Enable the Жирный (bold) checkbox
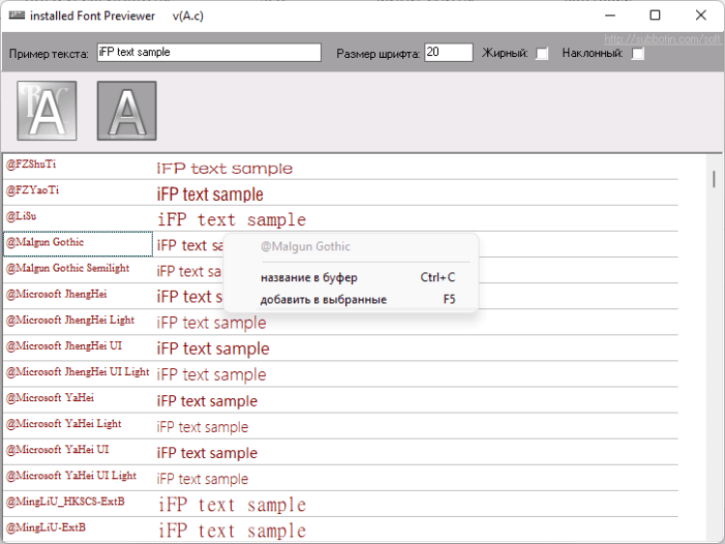The width and height of the screenshot is (725, 544). (x=542, y=53)
